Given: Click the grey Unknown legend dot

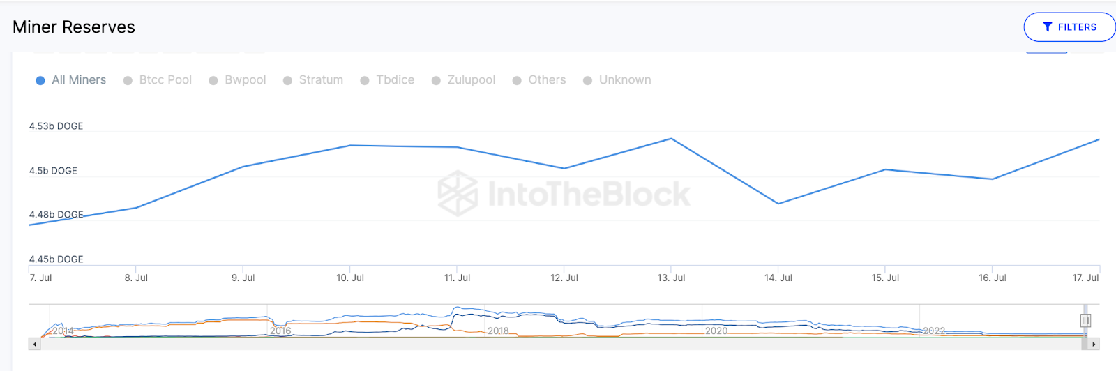Looking at the screenshot, I should pos(588,81).
